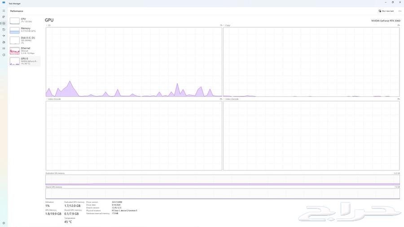The width and height of the screenshot is (404, 227).
Task: Open the three-dot more options menu
Action: [x=400, y=11]
